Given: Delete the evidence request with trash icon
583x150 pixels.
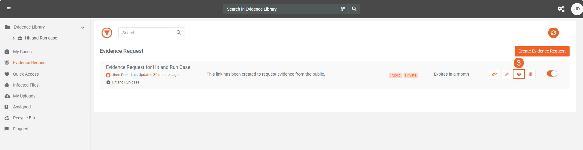Looking at the screenshot, I should pos(531,74).
